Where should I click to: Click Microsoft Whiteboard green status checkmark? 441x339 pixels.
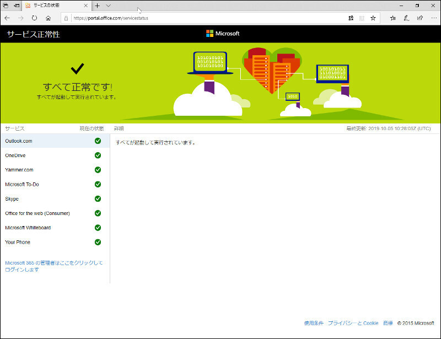(98, 228)
